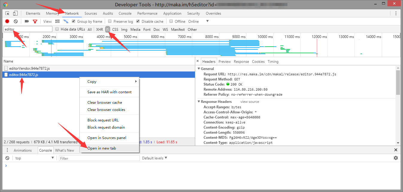
Task: Open the Default levels dropdown
Action: [154, 158]
